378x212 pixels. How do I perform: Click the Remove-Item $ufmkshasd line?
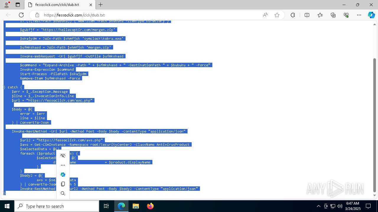(x=50, y=78)
